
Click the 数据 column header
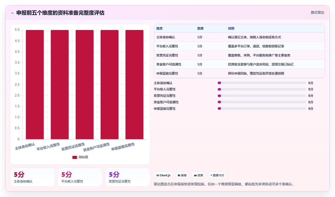click(200, 28)
